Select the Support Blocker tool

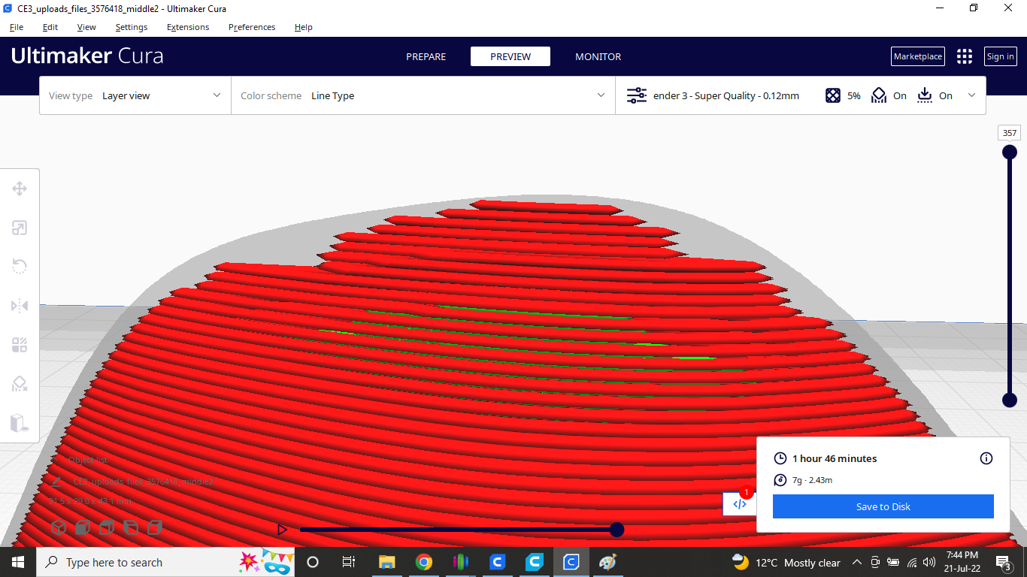click(20, 384)
